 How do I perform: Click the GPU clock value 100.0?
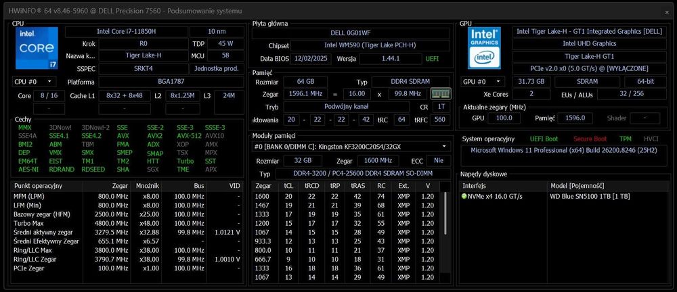[504, 118]
